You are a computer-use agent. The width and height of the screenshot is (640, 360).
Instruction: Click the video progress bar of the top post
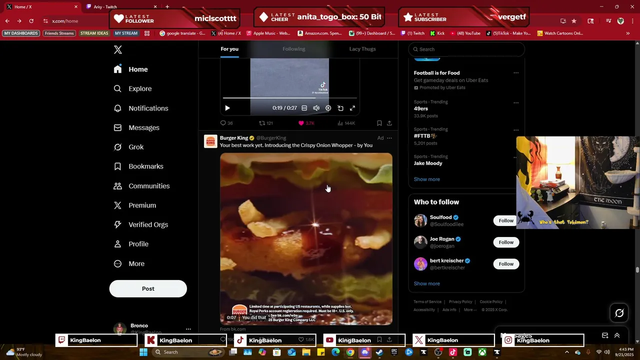(x=290, y=98)
